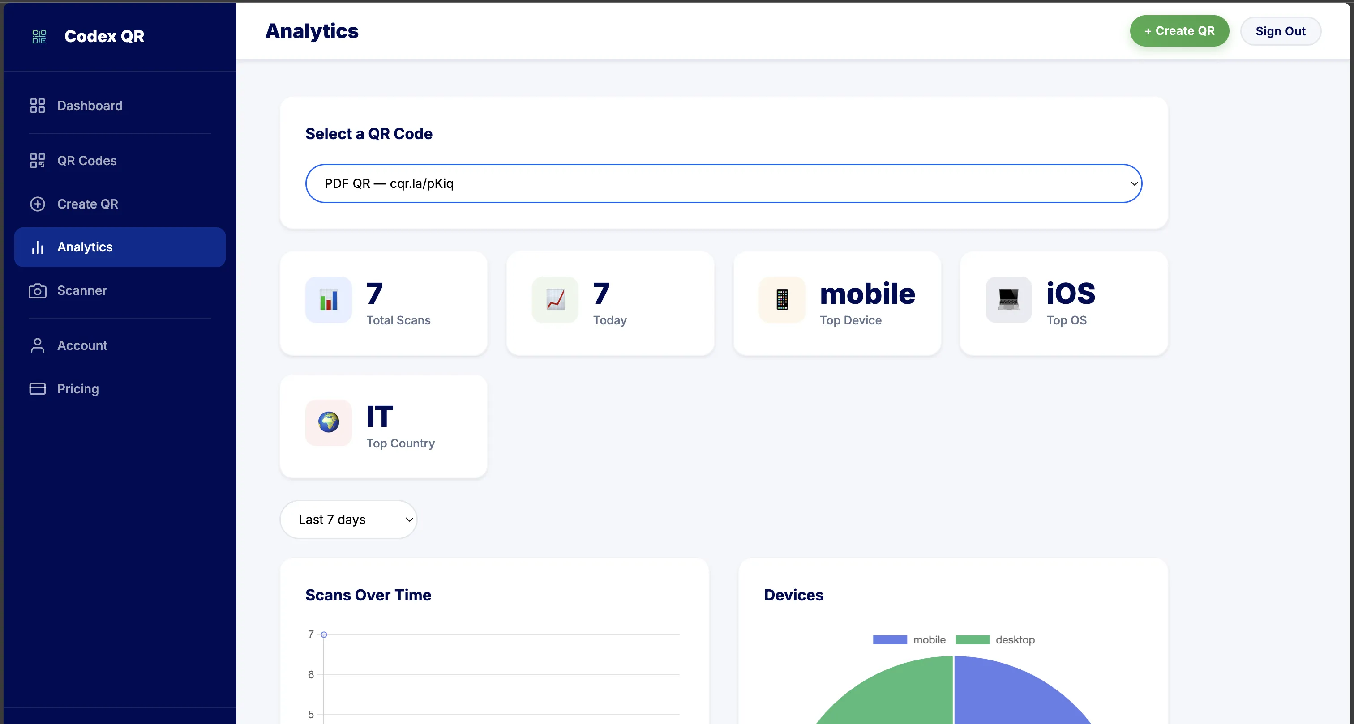Go to the Dashboard menu item

pyautogui.click(x=90, y=105)
